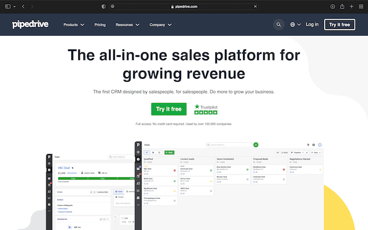Click the website settings icon in address bar
Viewport: 368px width, 230px height.
pos(113,6)
